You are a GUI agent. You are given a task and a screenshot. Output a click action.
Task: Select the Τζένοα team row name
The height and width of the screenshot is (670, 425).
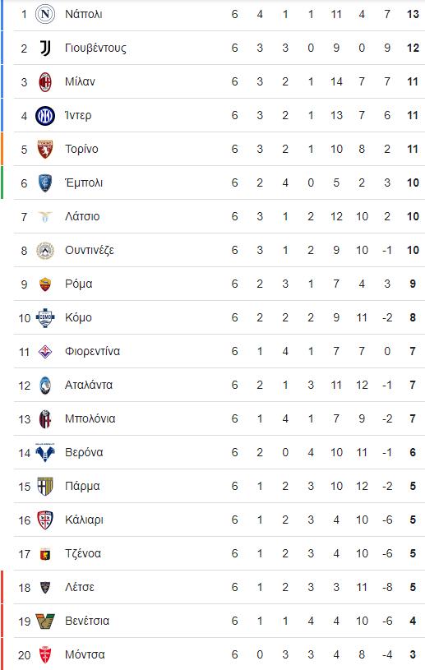[83, 554]
